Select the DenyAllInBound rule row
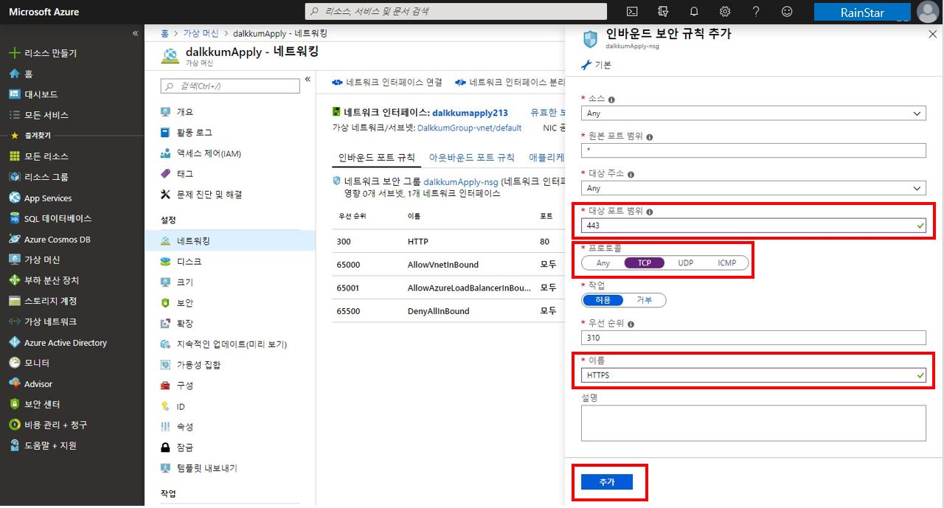Screen dimensions: 944x508 tap(448, 311)
